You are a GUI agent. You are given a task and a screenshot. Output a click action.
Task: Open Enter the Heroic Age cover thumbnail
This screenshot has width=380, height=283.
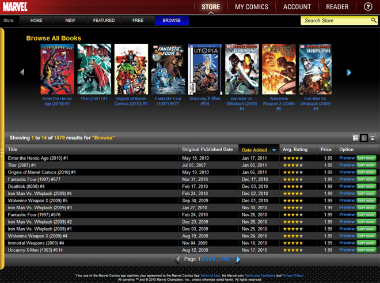(x=58, y=69)
